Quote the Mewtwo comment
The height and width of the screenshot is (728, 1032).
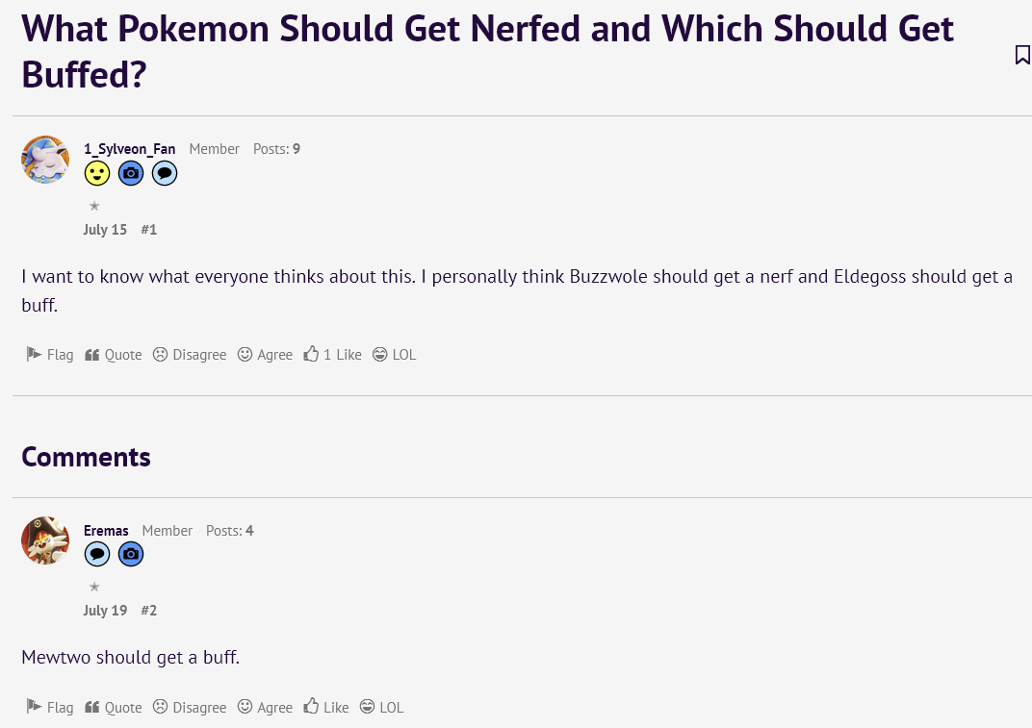114,707
